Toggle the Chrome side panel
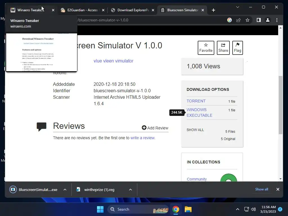This screenshot has width=288, height=216. coord(259,20)
